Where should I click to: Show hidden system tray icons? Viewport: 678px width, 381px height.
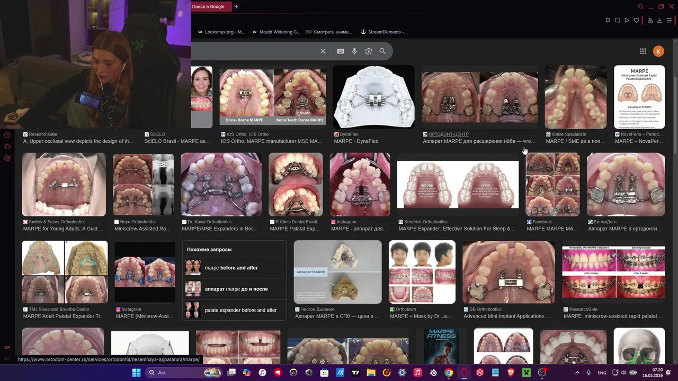(577, 373)
